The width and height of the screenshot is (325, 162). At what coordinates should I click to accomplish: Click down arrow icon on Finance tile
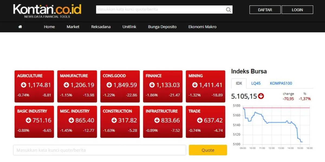tap(152, 85)
